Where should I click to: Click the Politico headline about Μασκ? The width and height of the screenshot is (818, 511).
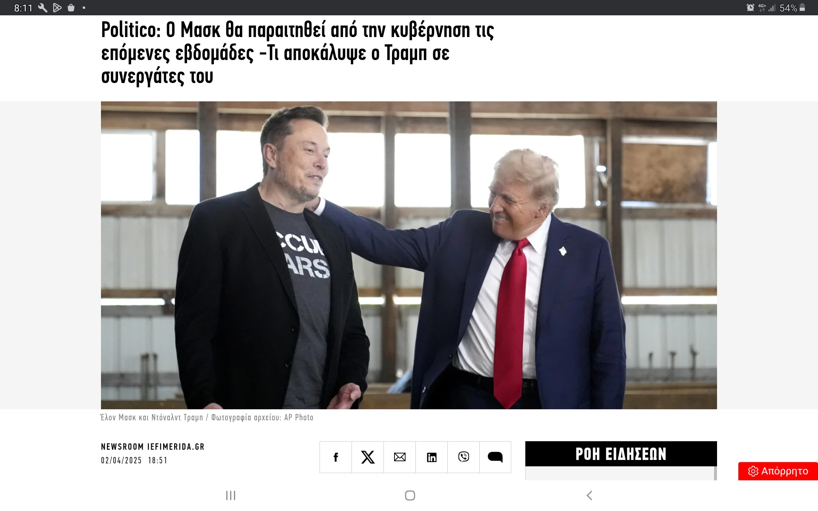point(297,53)
